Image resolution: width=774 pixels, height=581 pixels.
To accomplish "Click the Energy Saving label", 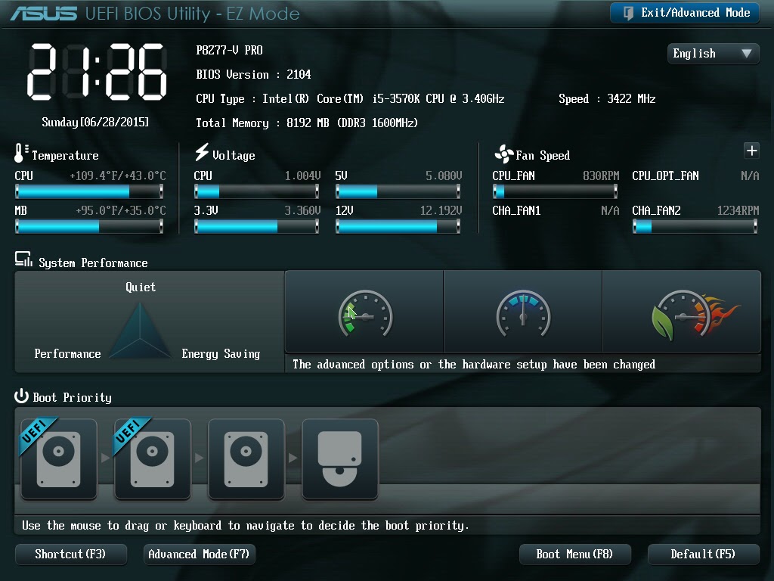I will point(221,354).
